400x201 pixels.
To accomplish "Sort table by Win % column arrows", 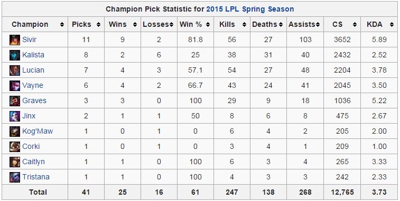I will click(208, 24).
